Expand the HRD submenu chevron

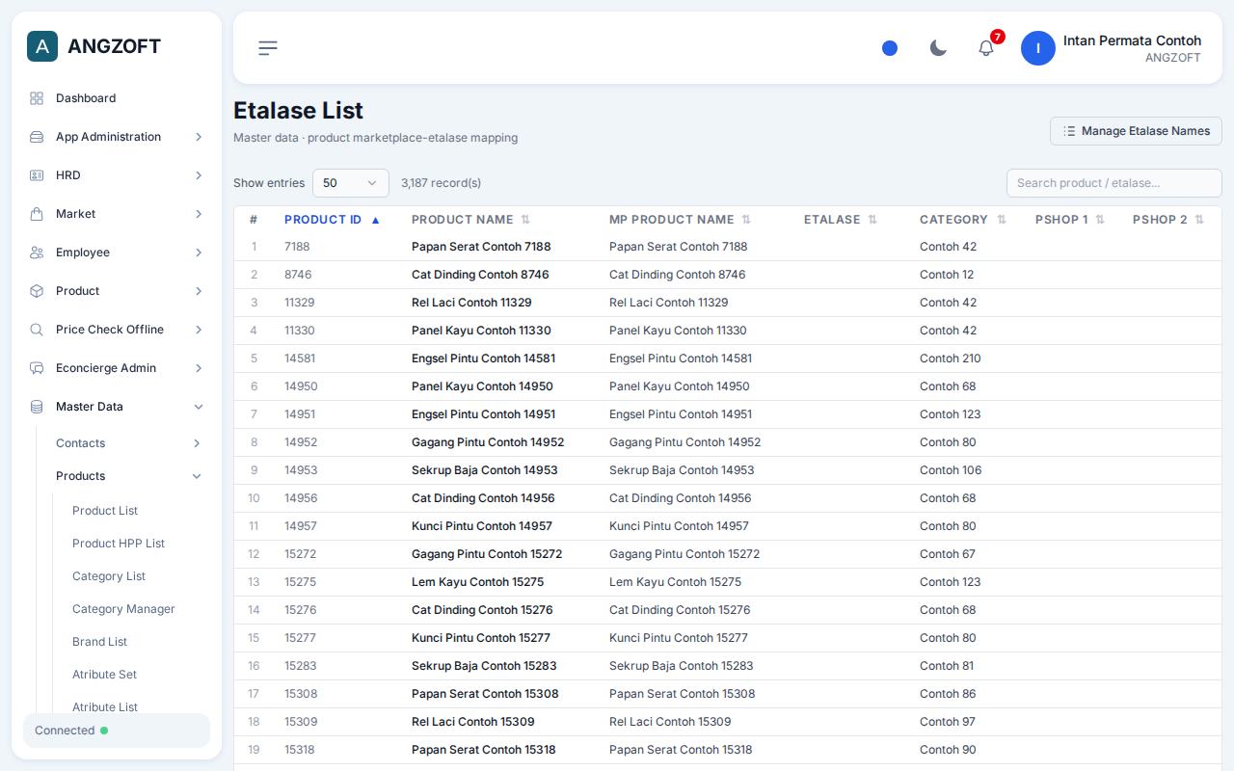coord(199,175)
